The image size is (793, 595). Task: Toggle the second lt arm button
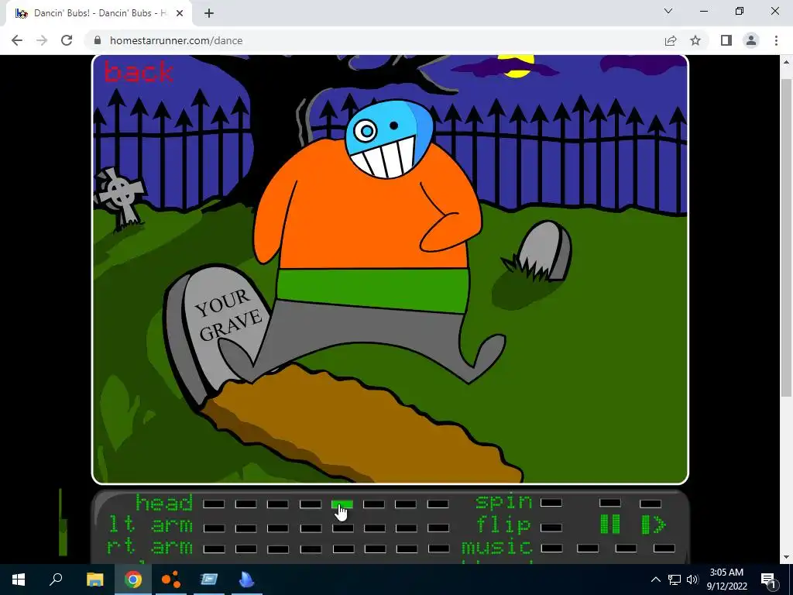click(245, 528)
